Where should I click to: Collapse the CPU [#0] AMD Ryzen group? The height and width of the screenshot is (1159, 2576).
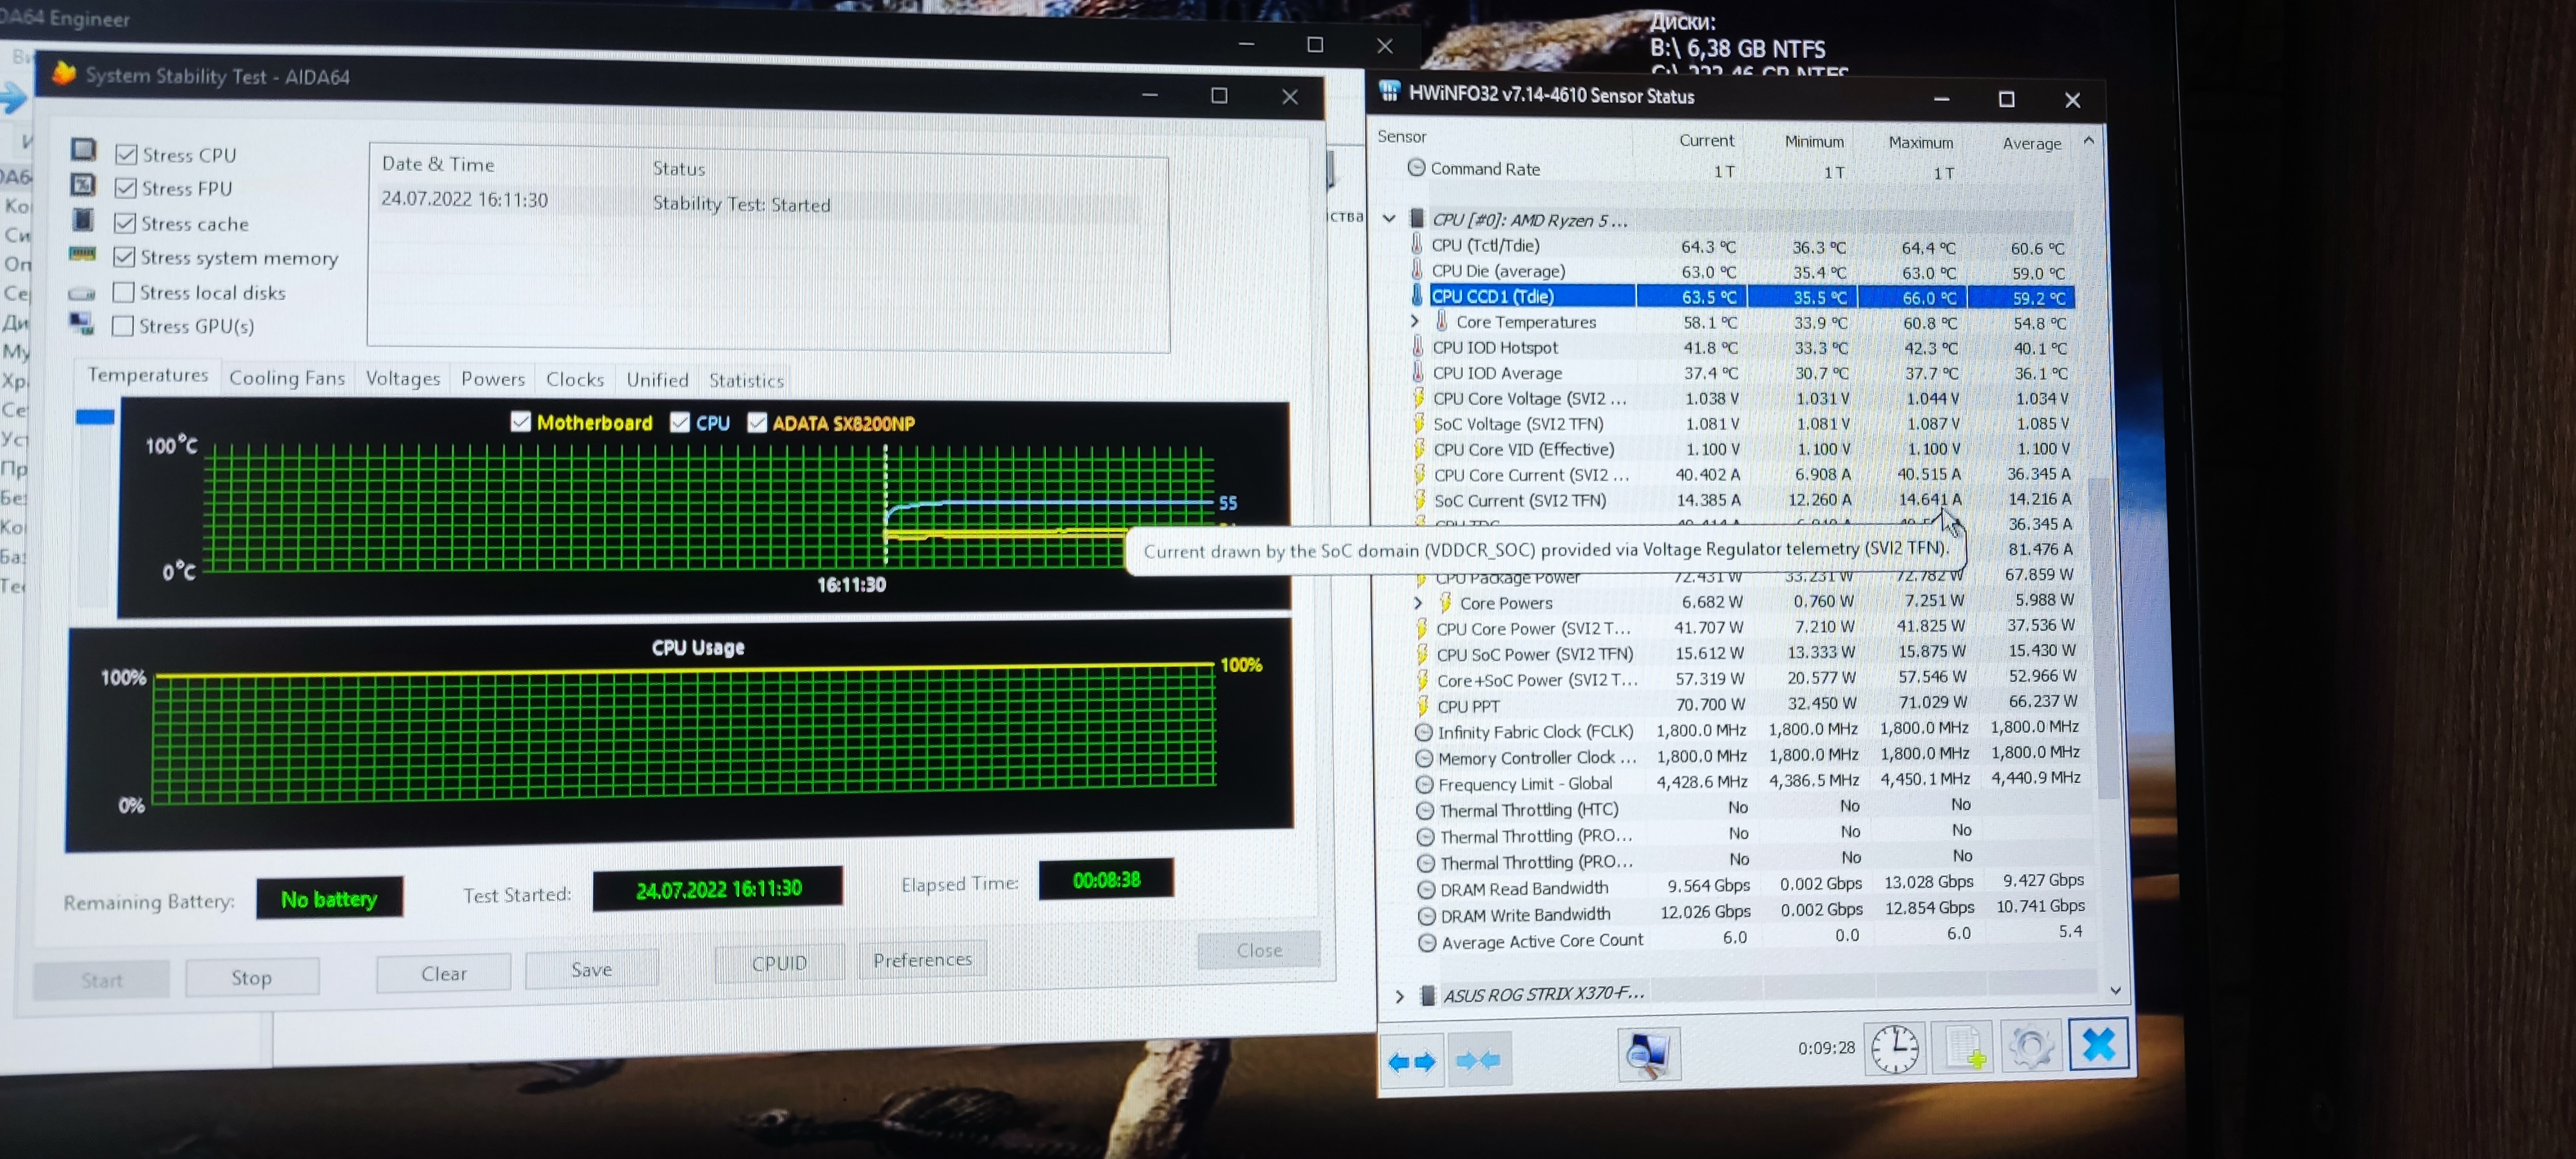click(1389, 218)
